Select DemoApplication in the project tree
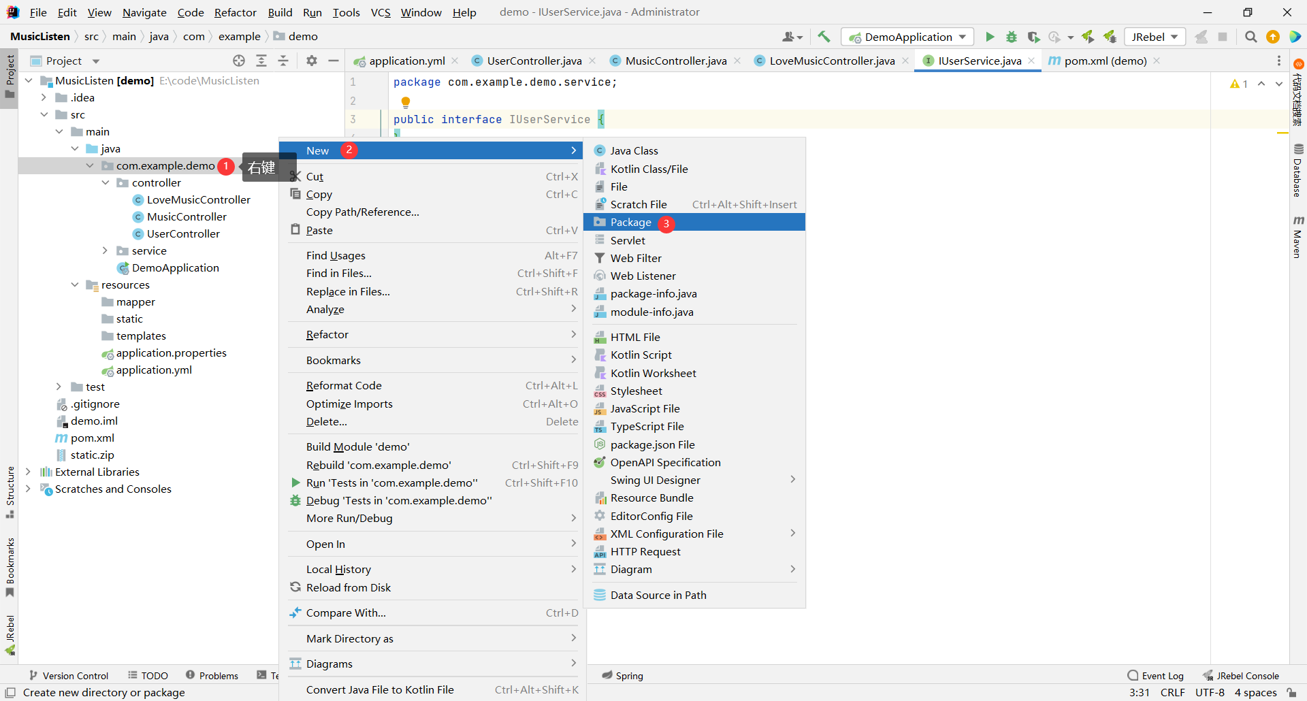The width and height of the screenshot is (1307, 701). (x=175, y=267)
